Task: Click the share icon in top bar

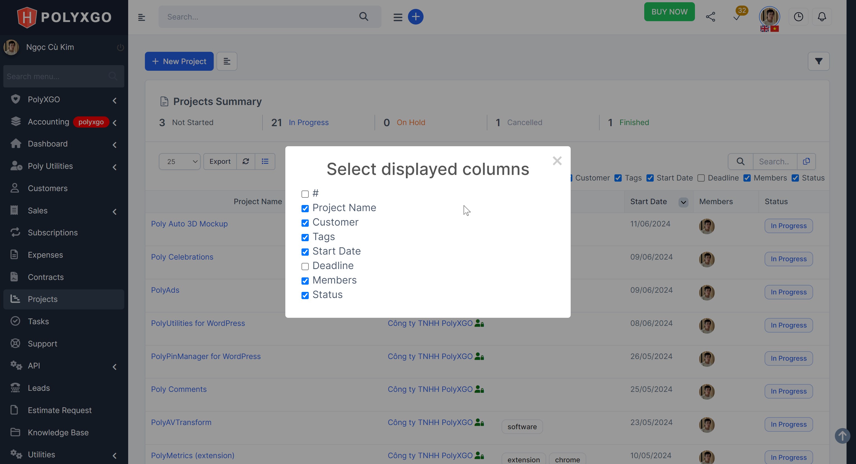Action: point(711,17)
